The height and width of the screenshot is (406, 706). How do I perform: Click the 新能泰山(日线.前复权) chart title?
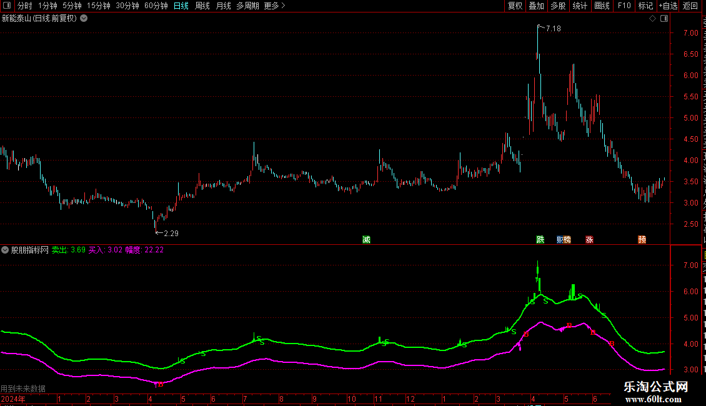click(x=39, y=19)
